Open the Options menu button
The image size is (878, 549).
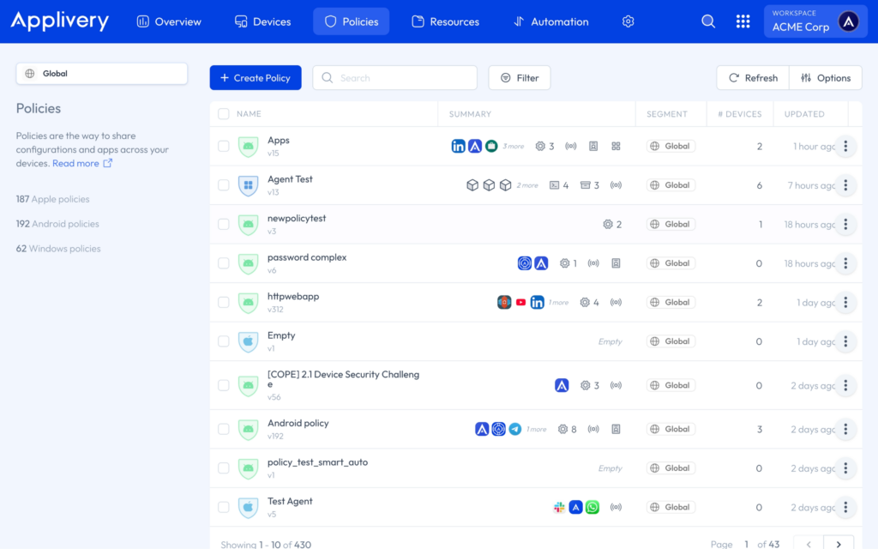coord(825,78)
